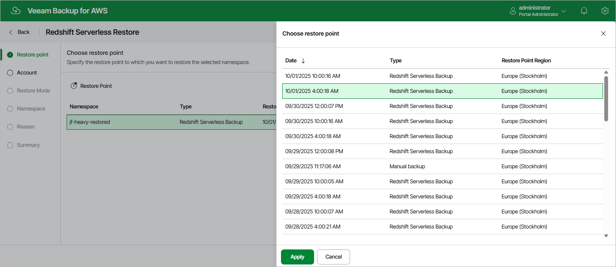The image size is (616, 267).
Task: Sort by Date column arrow
Action: [x=303, y=61]
